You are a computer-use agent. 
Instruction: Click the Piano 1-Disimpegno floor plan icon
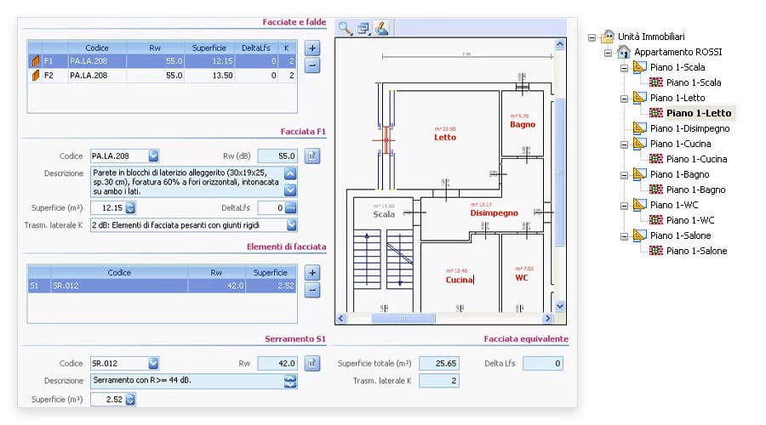pyautogui.click(x=639, y=127)
